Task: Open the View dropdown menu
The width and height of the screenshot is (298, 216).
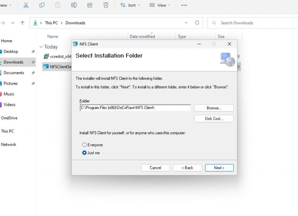Action: (x=160, y=5)
